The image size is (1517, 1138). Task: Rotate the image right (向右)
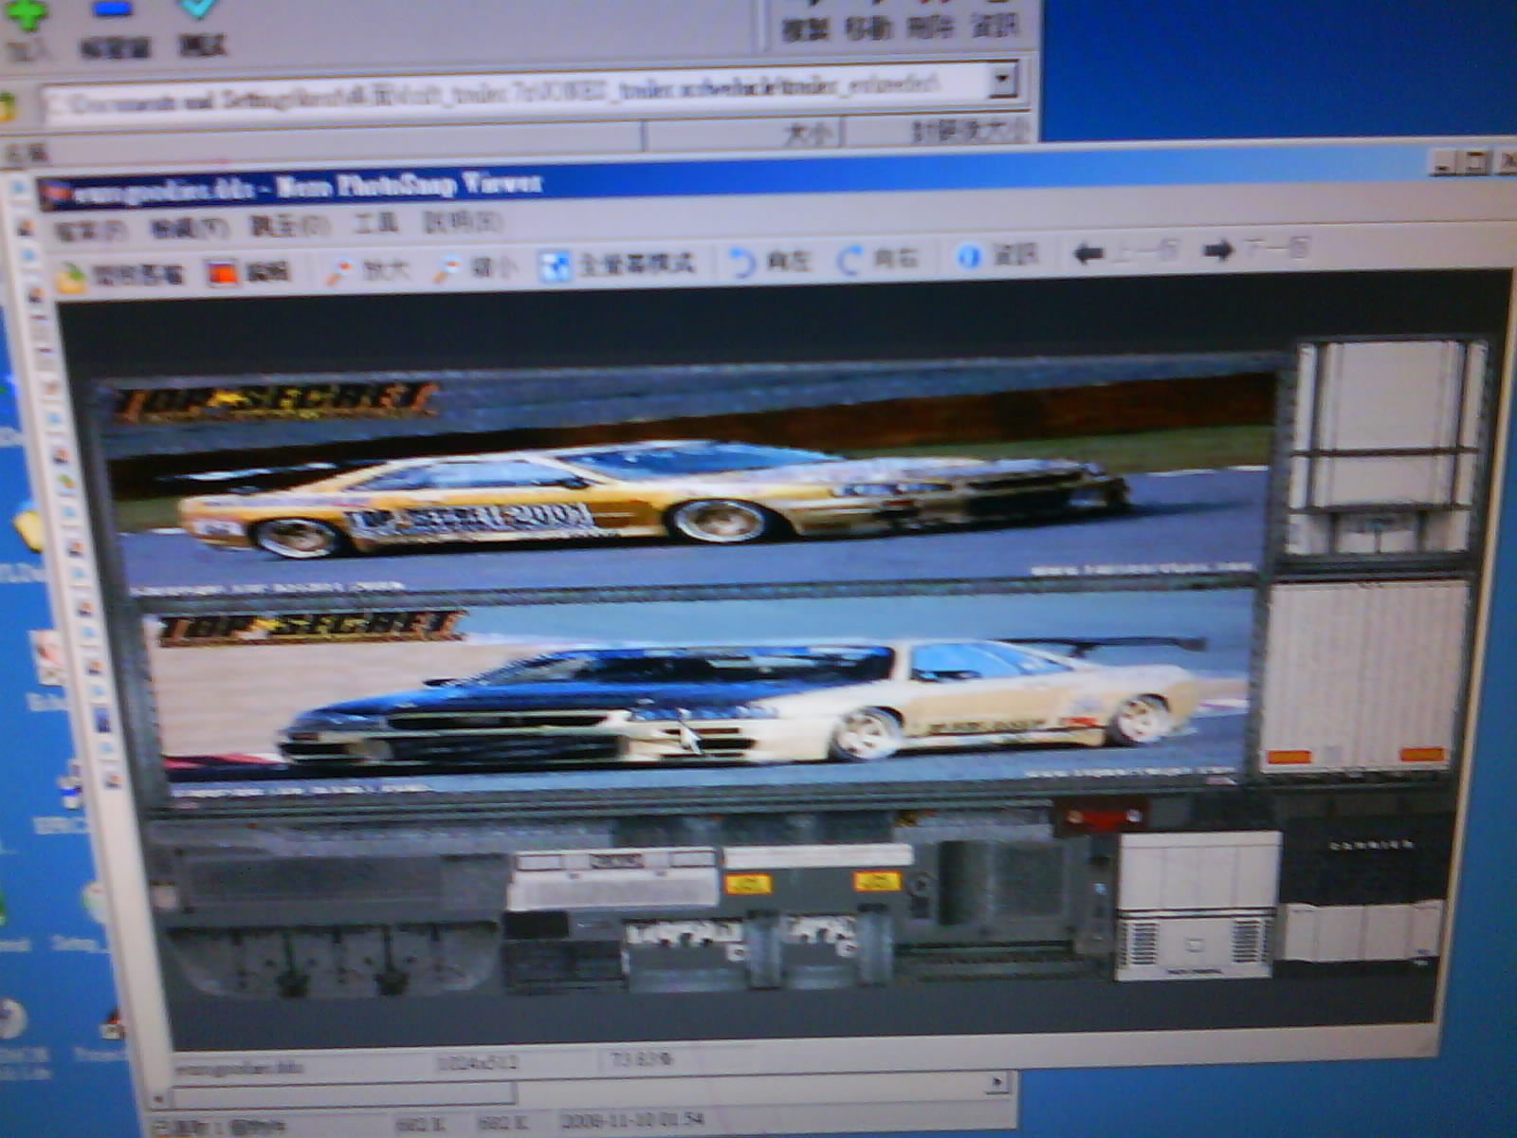coord(877,258)
